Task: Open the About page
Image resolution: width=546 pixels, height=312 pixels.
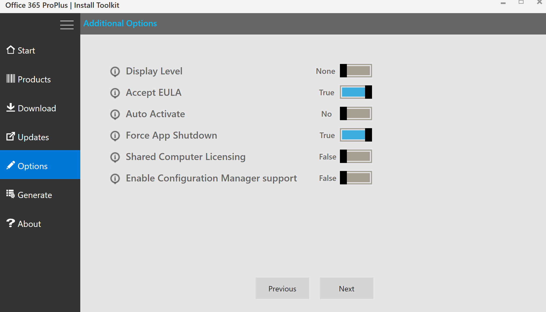Action: [x=29, y=224]
